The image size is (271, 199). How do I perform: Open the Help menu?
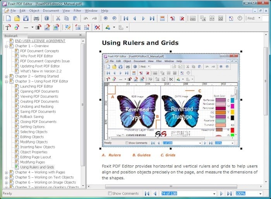pos(105,11)
